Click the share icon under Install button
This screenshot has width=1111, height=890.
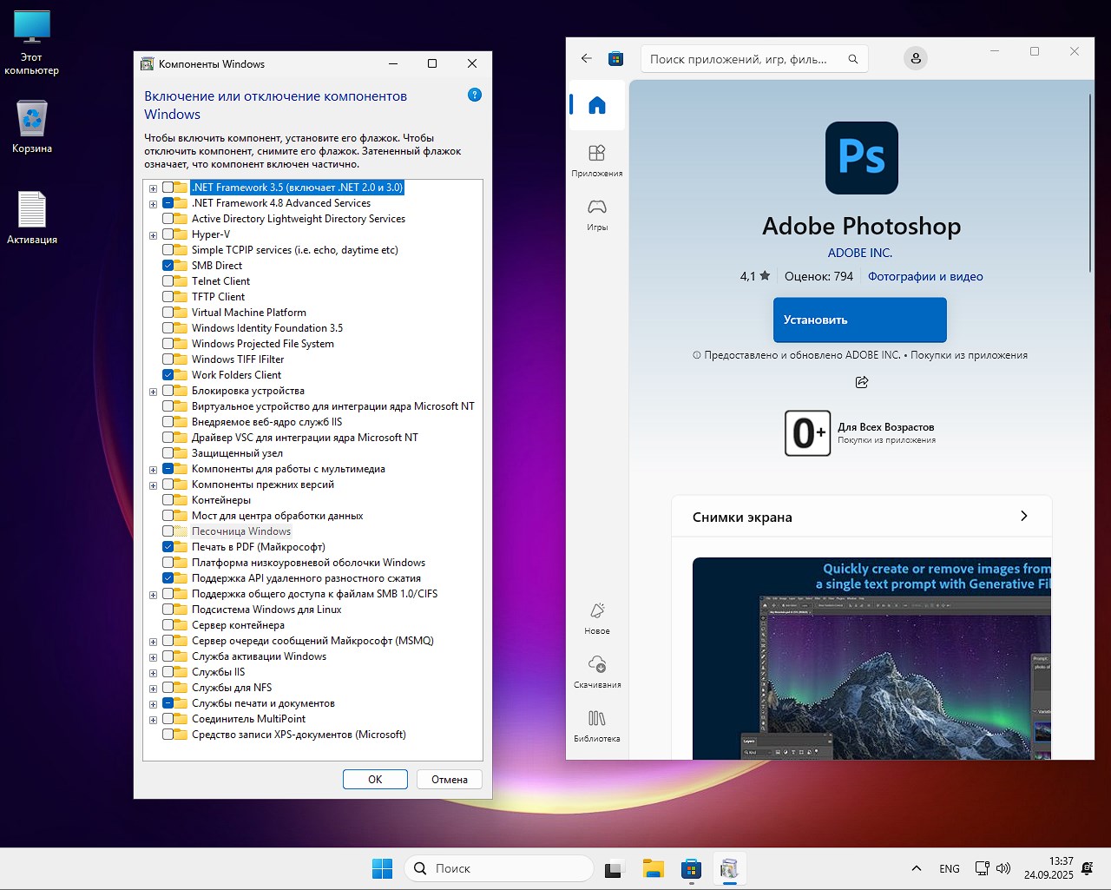(861, 382)
